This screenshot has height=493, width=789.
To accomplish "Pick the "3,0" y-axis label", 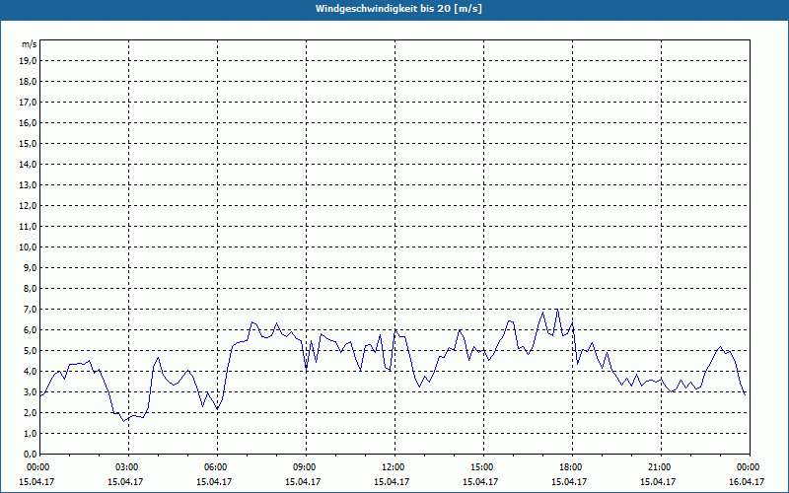I will click(x=31, y=391).
